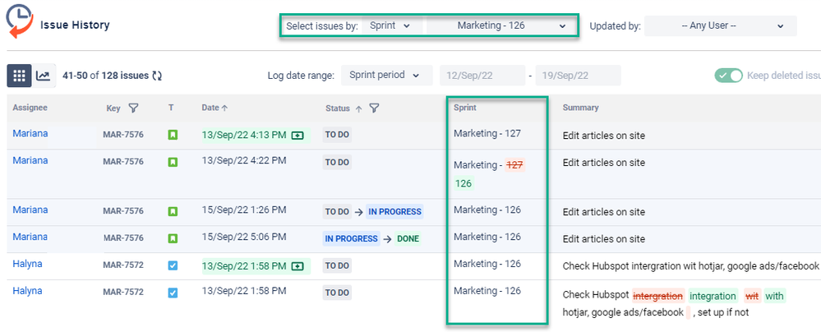Screen dimensions: 821x332
Task: Open MAR-7572 key in last row
Action: 123,293
